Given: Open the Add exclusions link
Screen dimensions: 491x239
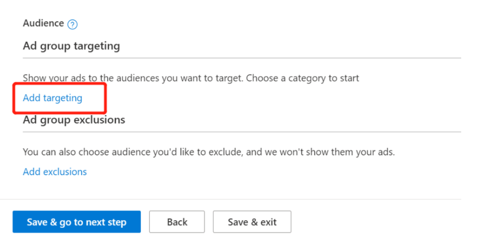Looking at the screenshot, I should (x=55, y=172).
